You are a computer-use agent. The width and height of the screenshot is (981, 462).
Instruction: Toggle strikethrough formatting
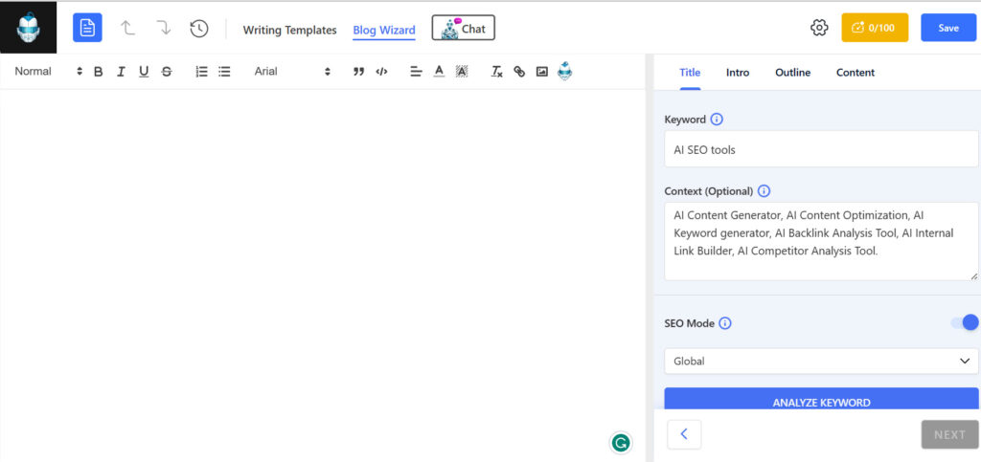[x=167, y=72]
